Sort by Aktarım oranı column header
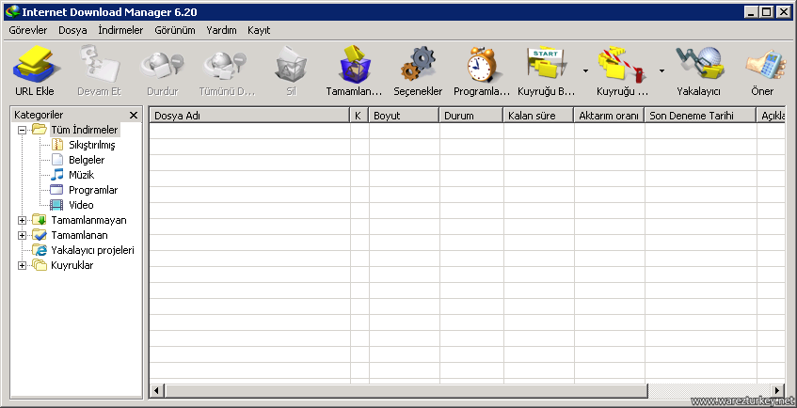797x408 pixels. coord(610,116)
